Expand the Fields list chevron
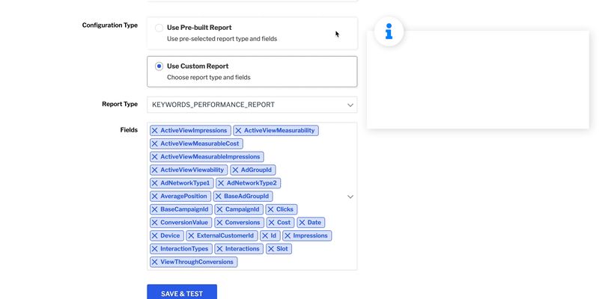The width and height of the screenshot is (599, 299). coord(350,197)
